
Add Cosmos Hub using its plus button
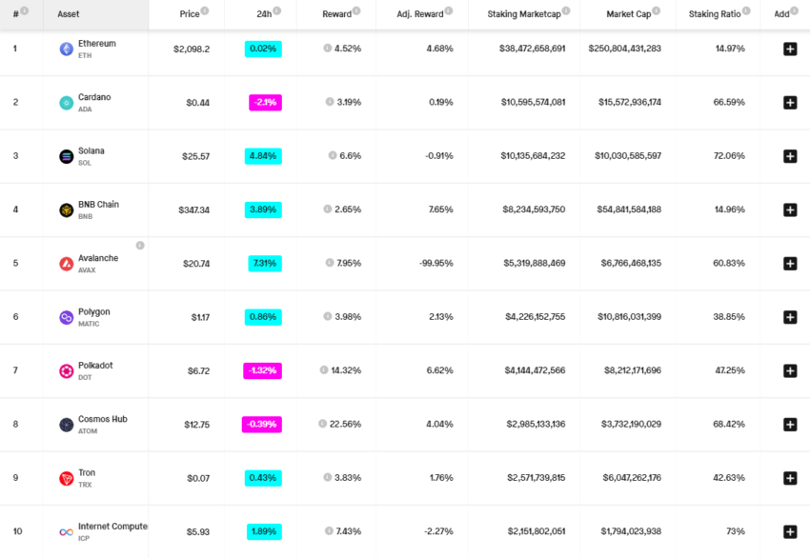(x=789, y=424)
